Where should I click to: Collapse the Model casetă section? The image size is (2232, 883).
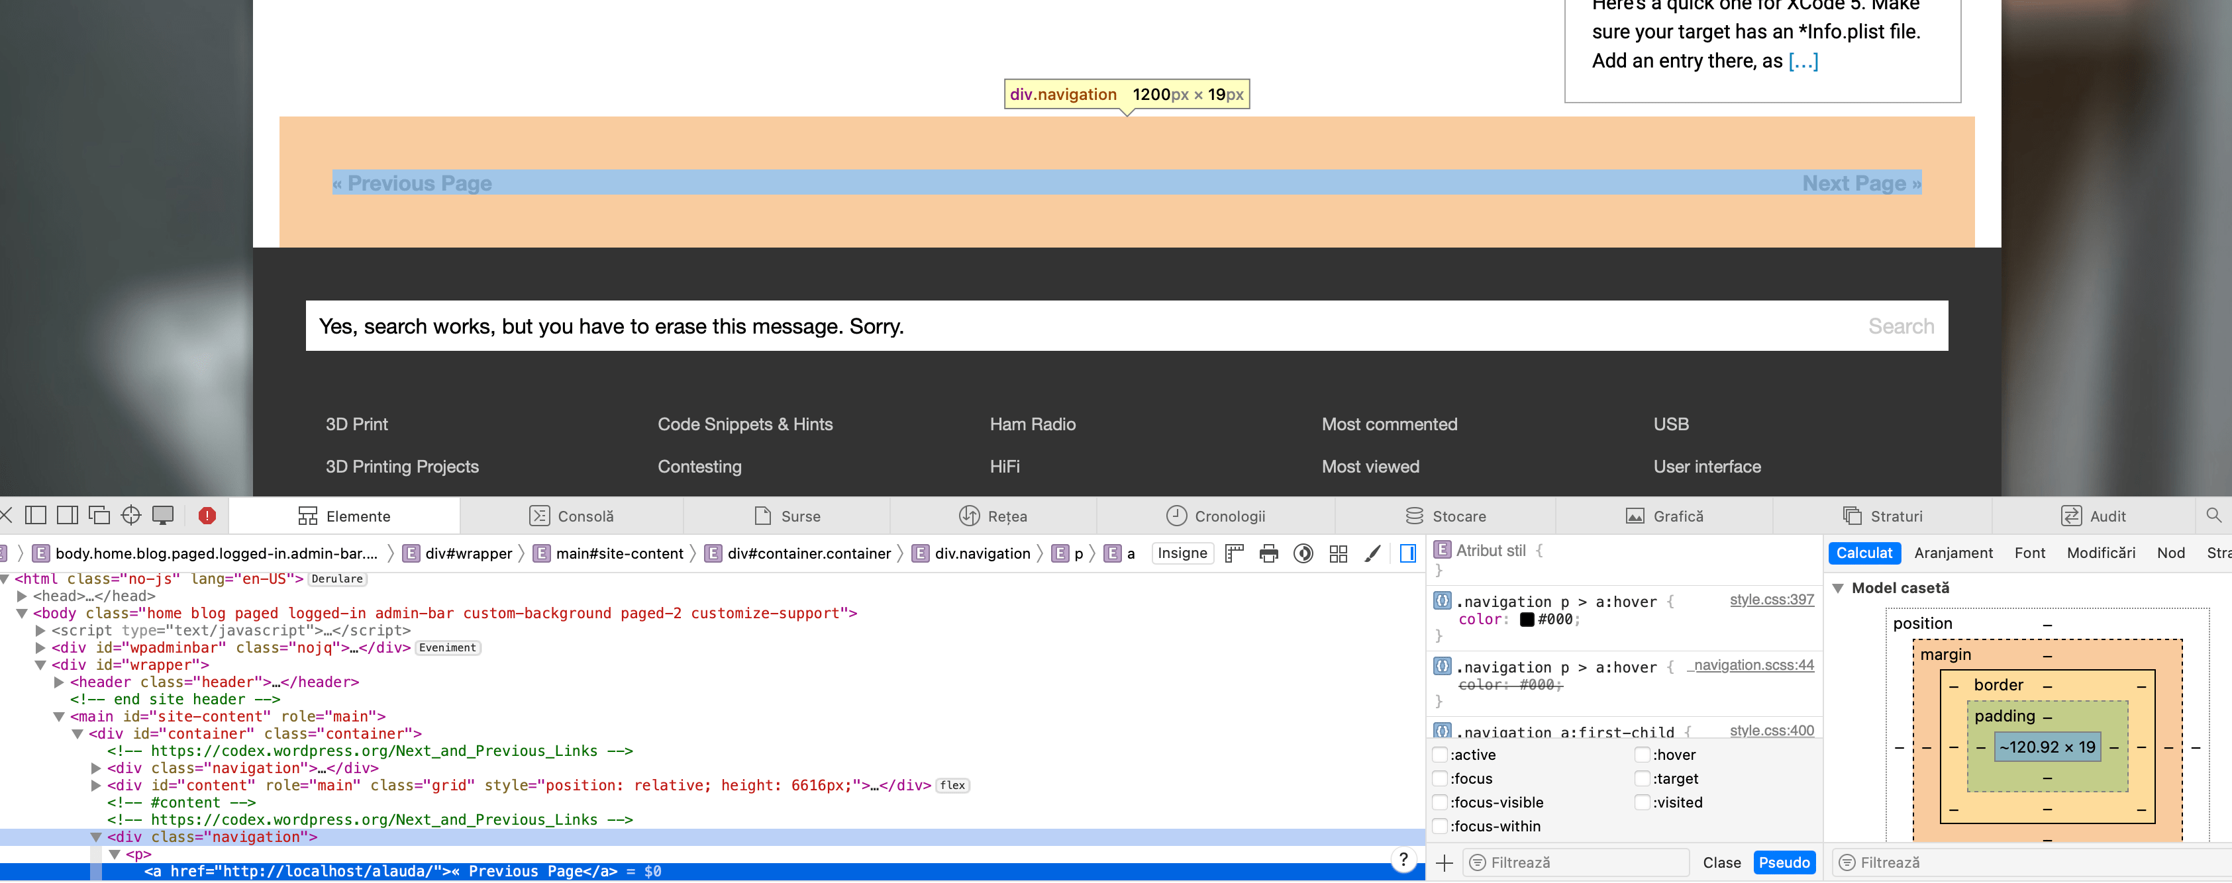[x=1838, y=588]
